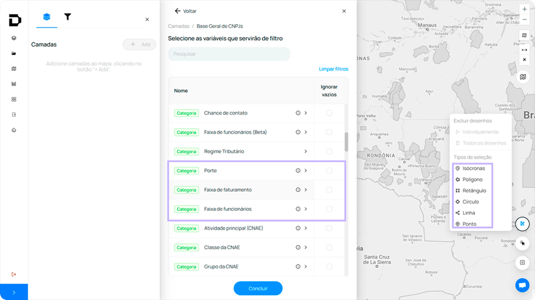Click the folder icon in left sidebar
The image size is (535, 300).
pos(14,54)
